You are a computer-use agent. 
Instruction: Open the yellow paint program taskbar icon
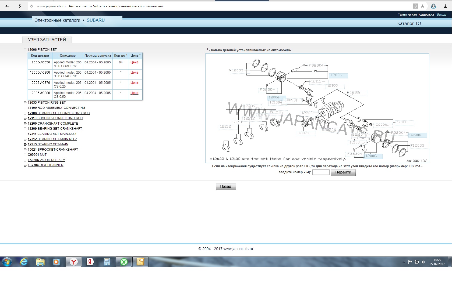coord(140,262)
